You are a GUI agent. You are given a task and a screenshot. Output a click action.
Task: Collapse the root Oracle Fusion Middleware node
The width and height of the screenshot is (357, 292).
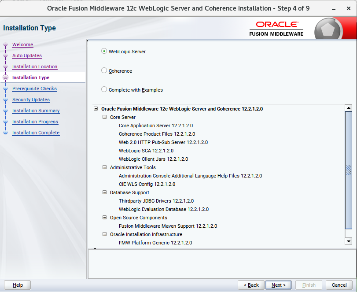(x=96, y=109)
